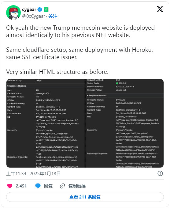Open the right 200 OK headers screenshot
Image resolution: width=170 pixels, height=208 pixels.
124,123
